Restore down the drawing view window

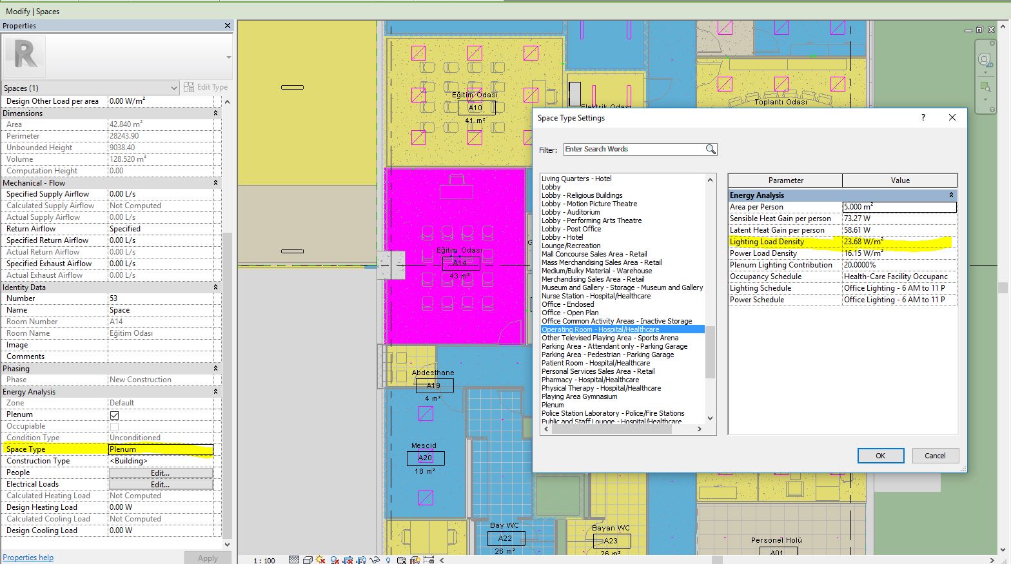pos(979,30)
